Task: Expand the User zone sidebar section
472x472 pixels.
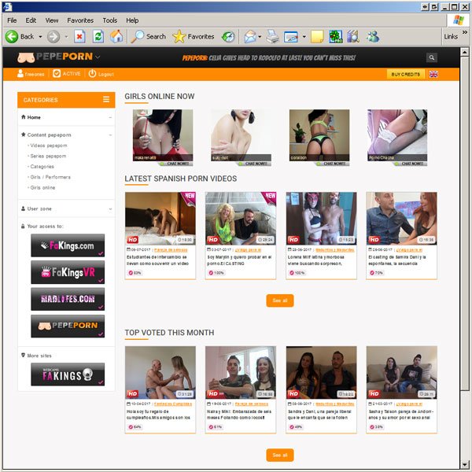Action: (110, 209)
